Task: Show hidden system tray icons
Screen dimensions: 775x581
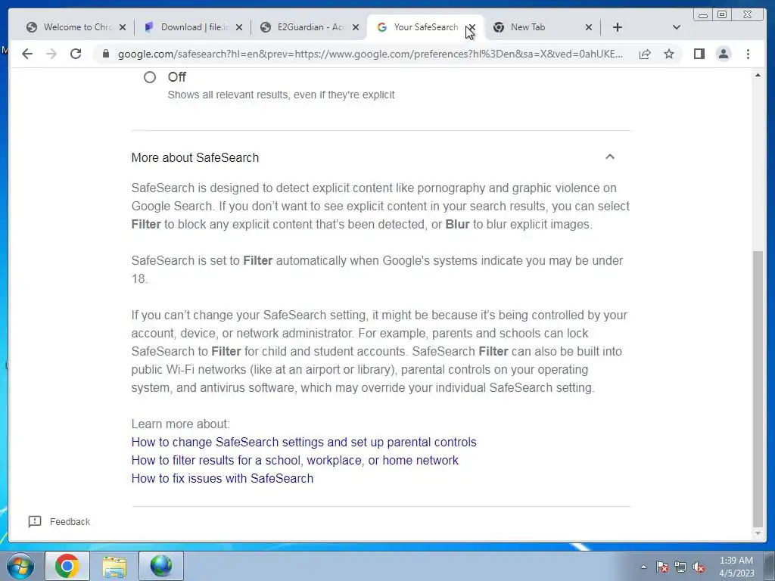Action: click(643, 567)
